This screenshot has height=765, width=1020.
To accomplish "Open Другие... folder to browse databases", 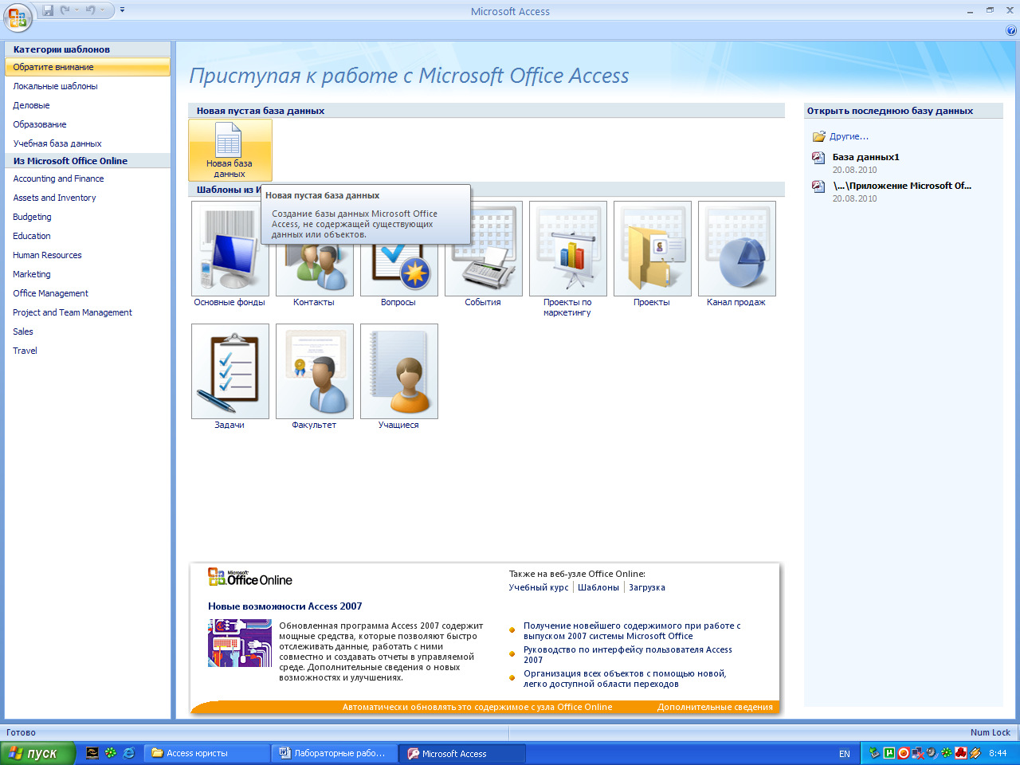I will tap(841, 136).
